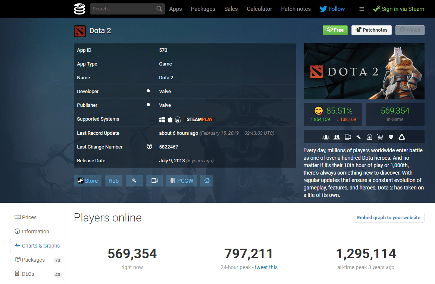Click the Dota 2 header image

pos(364,71)
